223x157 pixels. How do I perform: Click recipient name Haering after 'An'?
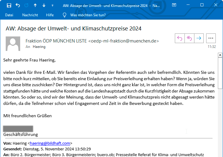(39, 47)
